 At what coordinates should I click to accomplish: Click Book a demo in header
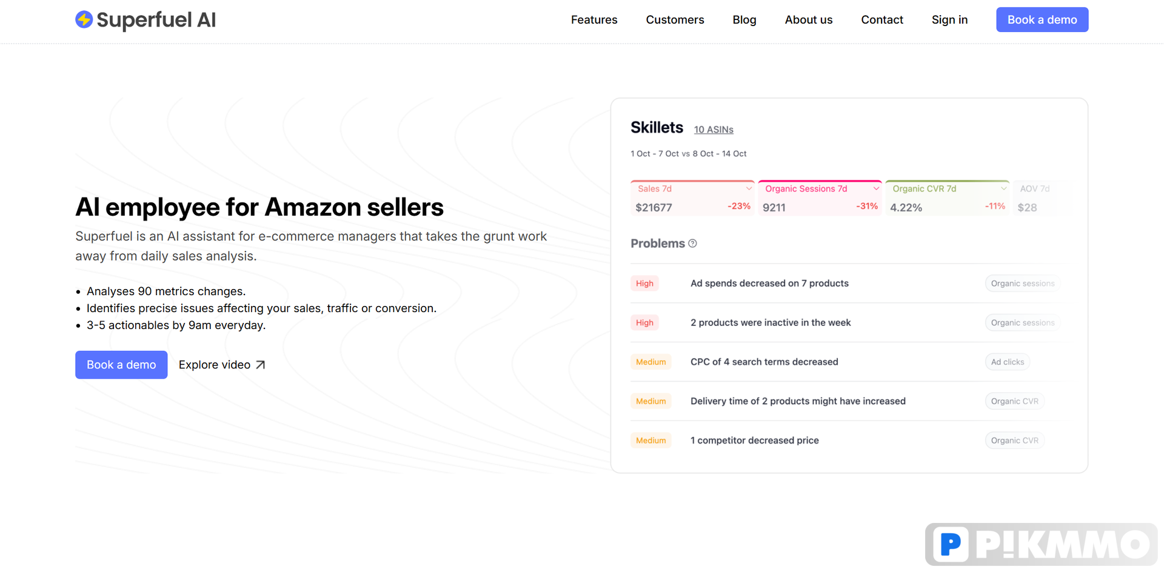1042,19
